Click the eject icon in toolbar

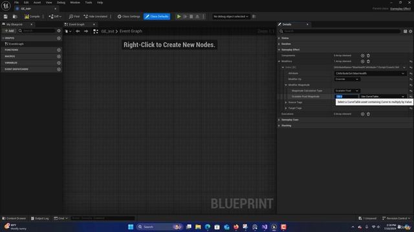[197, 17]
